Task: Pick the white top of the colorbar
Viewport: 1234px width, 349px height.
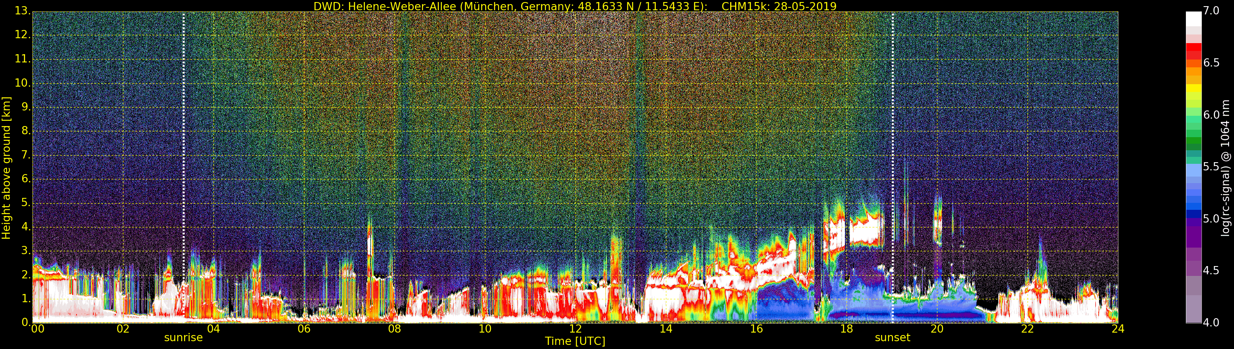Action: click(x=1193, y=18)
